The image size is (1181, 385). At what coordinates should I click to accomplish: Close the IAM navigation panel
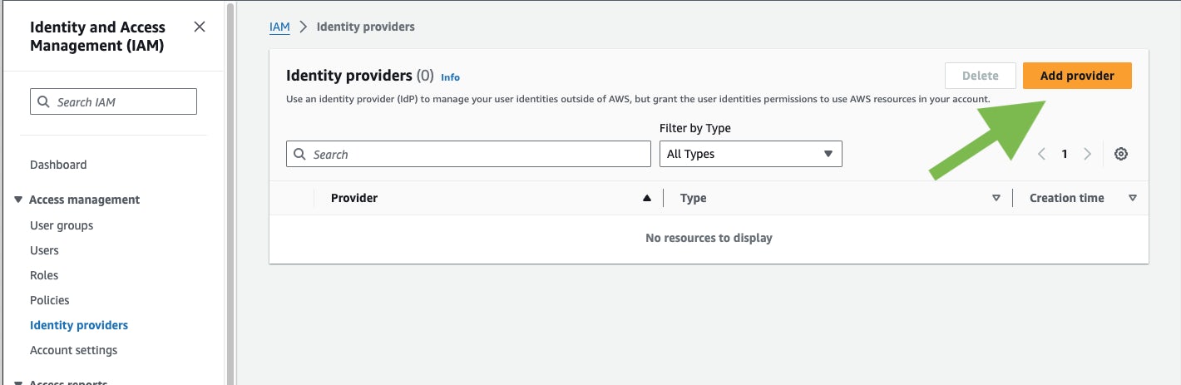point(200,27)
